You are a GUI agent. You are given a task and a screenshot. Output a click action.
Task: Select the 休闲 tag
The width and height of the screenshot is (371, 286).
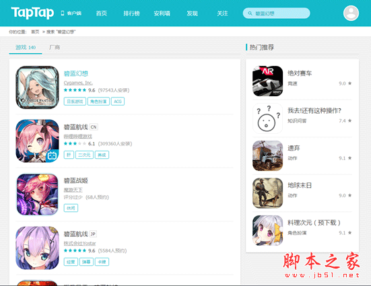click(x=71, y=208)
